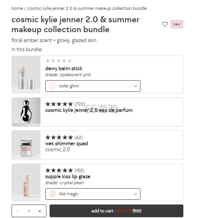Open the like magic lip glaze dropdown
The image size is (202, 218).
click(x=92, y=194)
